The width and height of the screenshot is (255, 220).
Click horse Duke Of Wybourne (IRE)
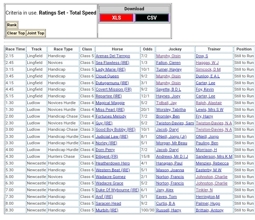pos(117,190)
